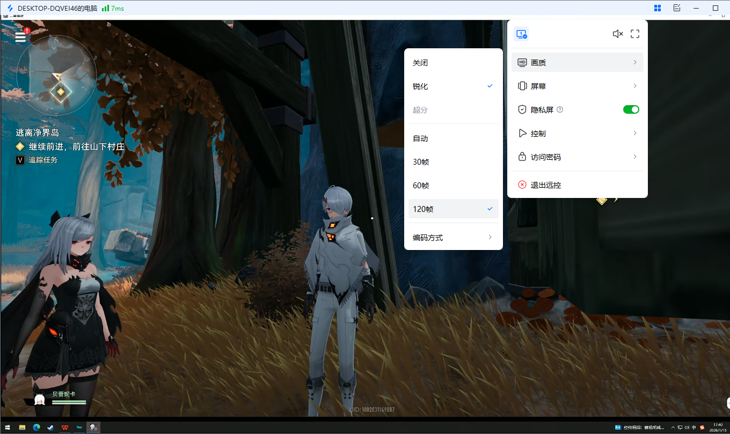Click the circular minimap in the game
Image resolution: width=730 pixels, height=434 pixels.
coord(56,75)
